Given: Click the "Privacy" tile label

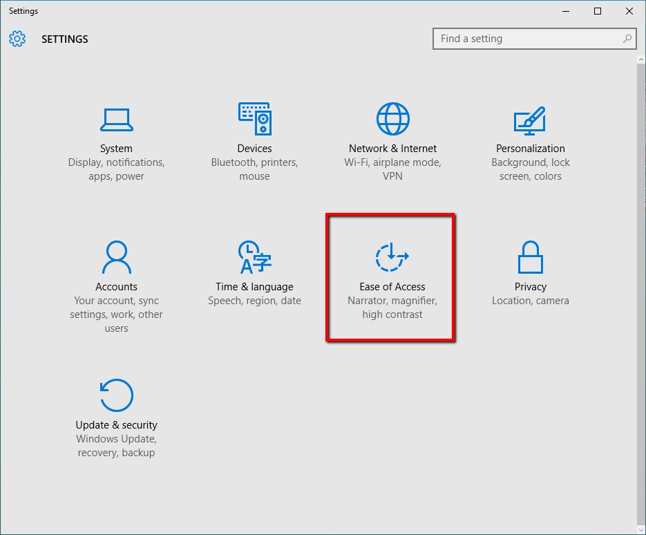Looking at the screenshot, I should click(530, 286).
